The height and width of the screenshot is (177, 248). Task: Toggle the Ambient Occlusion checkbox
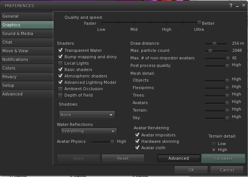click(60, 89)
